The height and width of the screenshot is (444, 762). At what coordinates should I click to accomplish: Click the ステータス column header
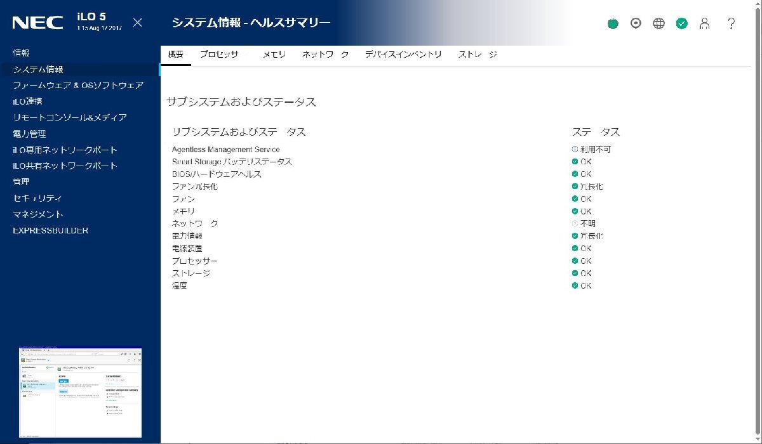tap(596, 132)
